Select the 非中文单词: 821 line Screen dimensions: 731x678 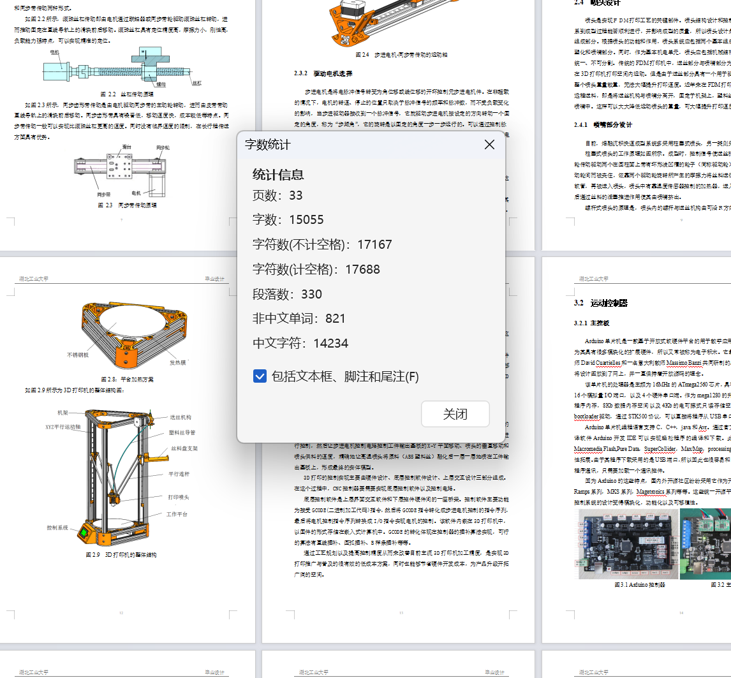(x=299, y=318)
